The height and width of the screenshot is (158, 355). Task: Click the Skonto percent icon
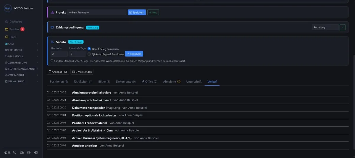click(x=52, y=42)
